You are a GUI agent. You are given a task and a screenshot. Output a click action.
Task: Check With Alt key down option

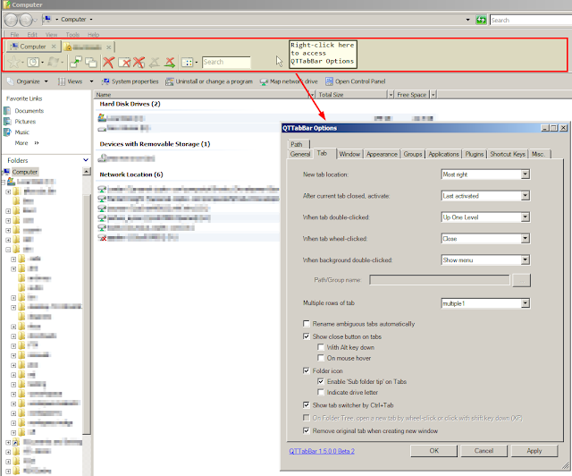pyautogui.click(x=321, y=347)
